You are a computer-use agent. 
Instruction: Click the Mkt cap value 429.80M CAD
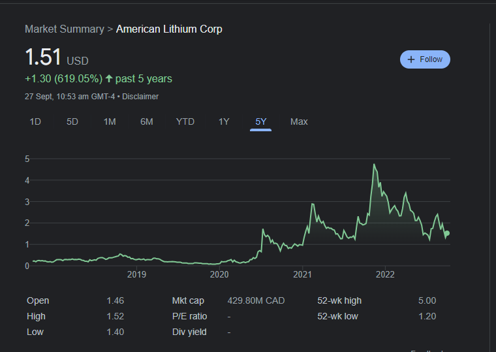tap(256, 300)
